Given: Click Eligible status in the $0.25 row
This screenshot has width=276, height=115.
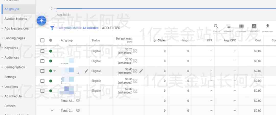Looking at the screenshot, I should click(x=96, y=51).
